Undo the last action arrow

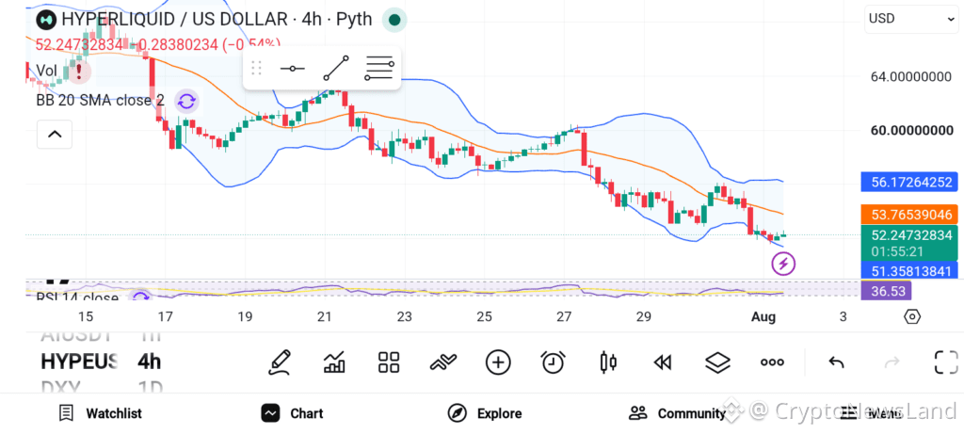pyautogui.click(x=836, y=362)
